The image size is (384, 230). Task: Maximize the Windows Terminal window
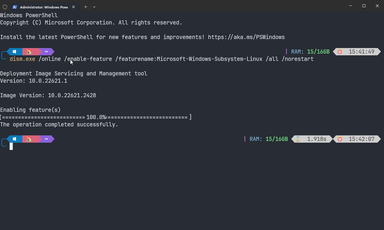[364, 6]
